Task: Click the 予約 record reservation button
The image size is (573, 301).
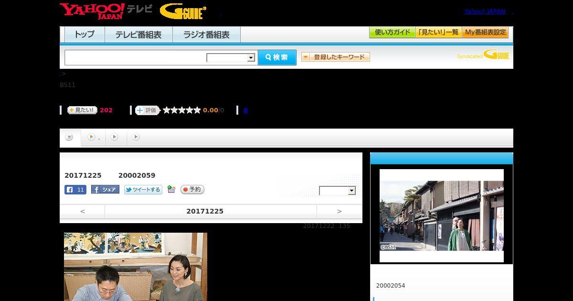Action: point(192,190)
